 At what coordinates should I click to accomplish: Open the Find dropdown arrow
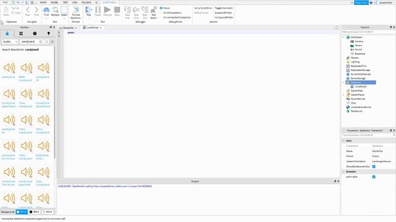46,18
